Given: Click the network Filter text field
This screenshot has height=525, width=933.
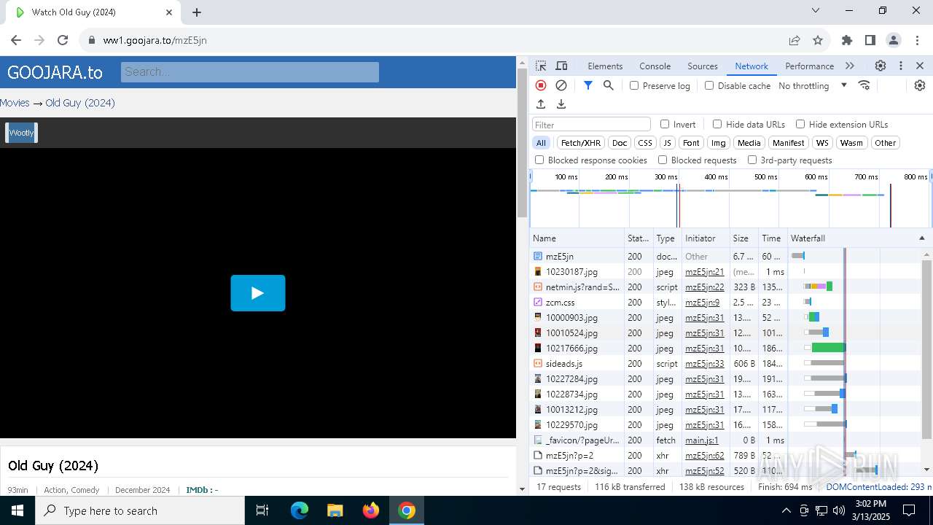Looking at the screenshot, I should point(591,125).
